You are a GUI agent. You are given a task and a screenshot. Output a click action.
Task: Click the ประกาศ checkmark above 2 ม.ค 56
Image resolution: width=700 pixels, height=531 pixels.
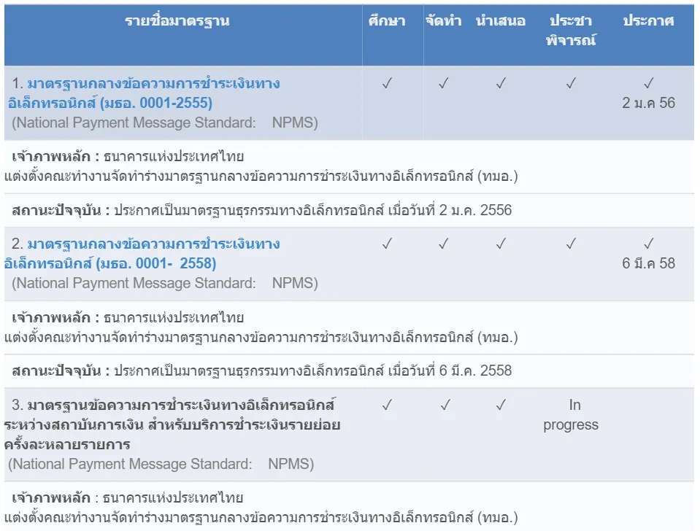pyautogui.click(x=648, y=83)
